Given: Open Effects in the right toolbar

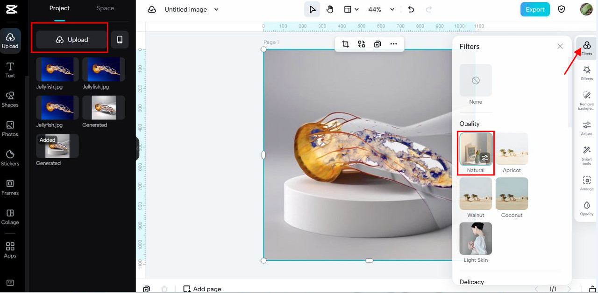Looking at the screenshot, I should (x=587, y=73).
